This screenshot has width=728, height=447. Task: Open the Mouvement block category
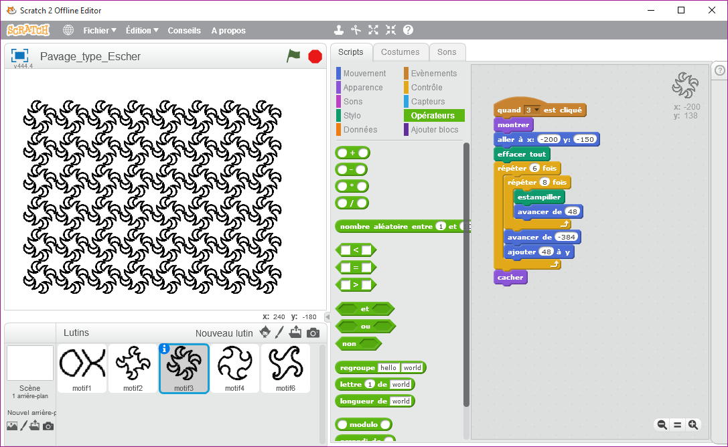pos(364,74)
